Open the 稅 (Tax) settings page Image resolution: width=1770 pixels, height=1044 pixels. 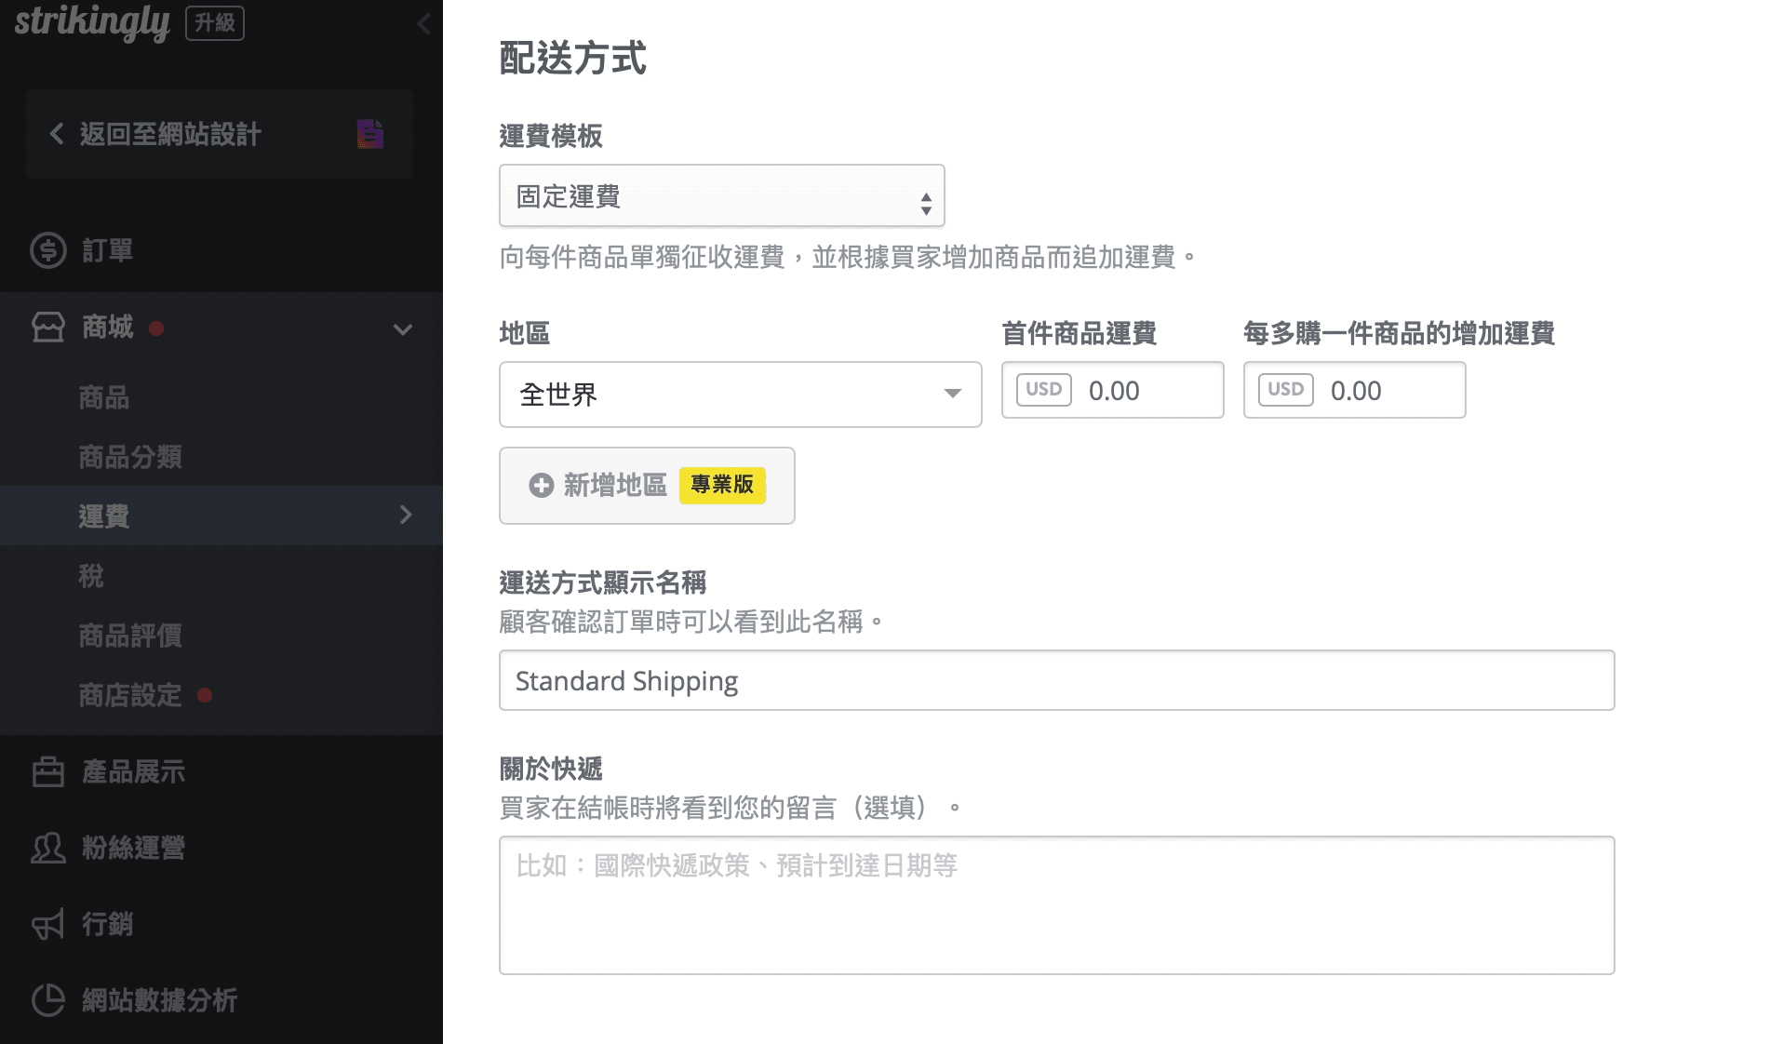click(90, 576)
